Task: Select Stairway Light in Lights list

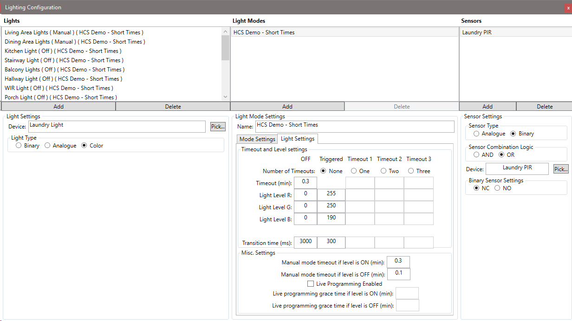Action: coord(64,60)
